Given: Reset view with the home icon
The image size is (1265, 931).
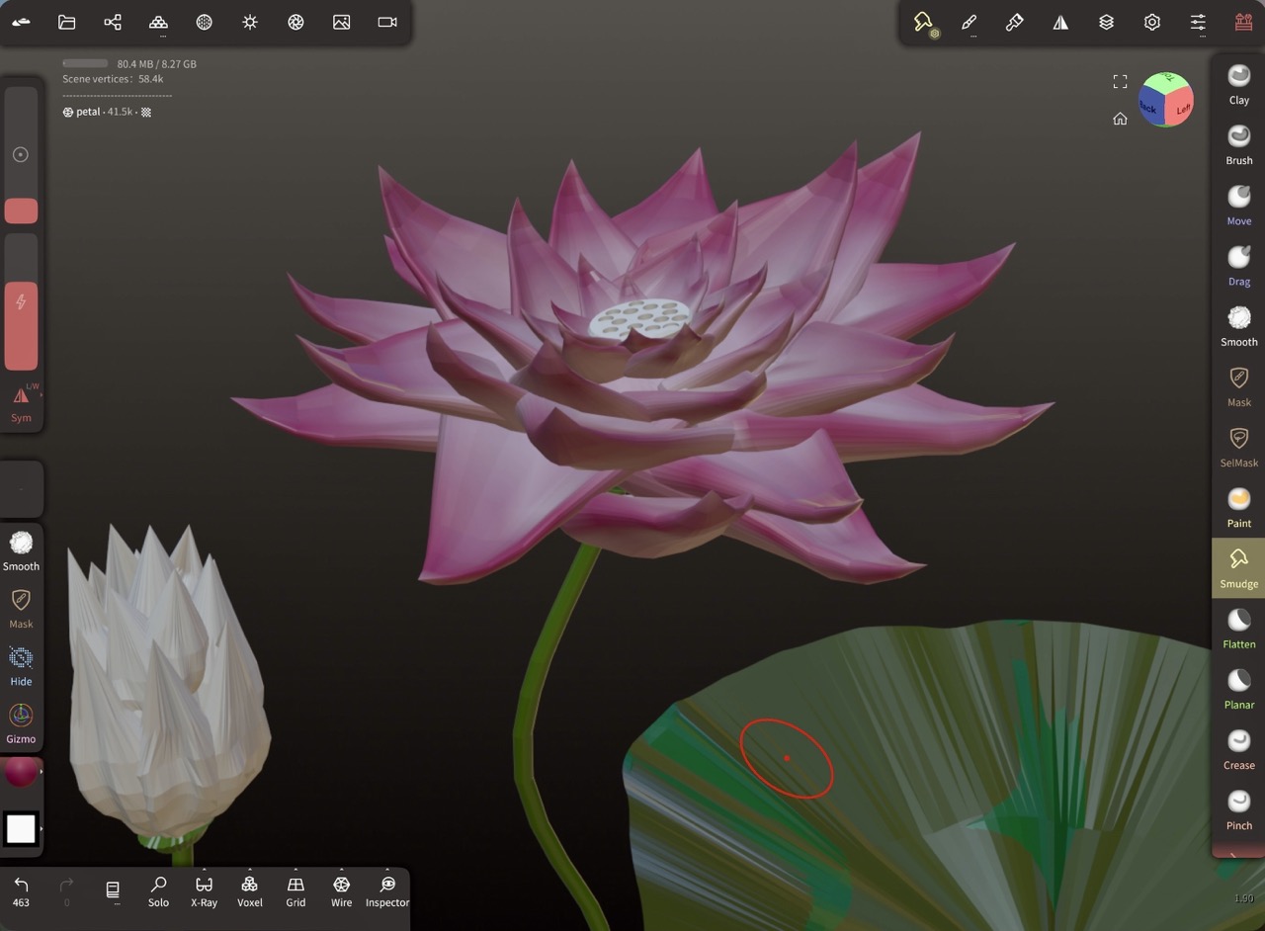Looking at the screenshot, I should (x=1120, y=119).
